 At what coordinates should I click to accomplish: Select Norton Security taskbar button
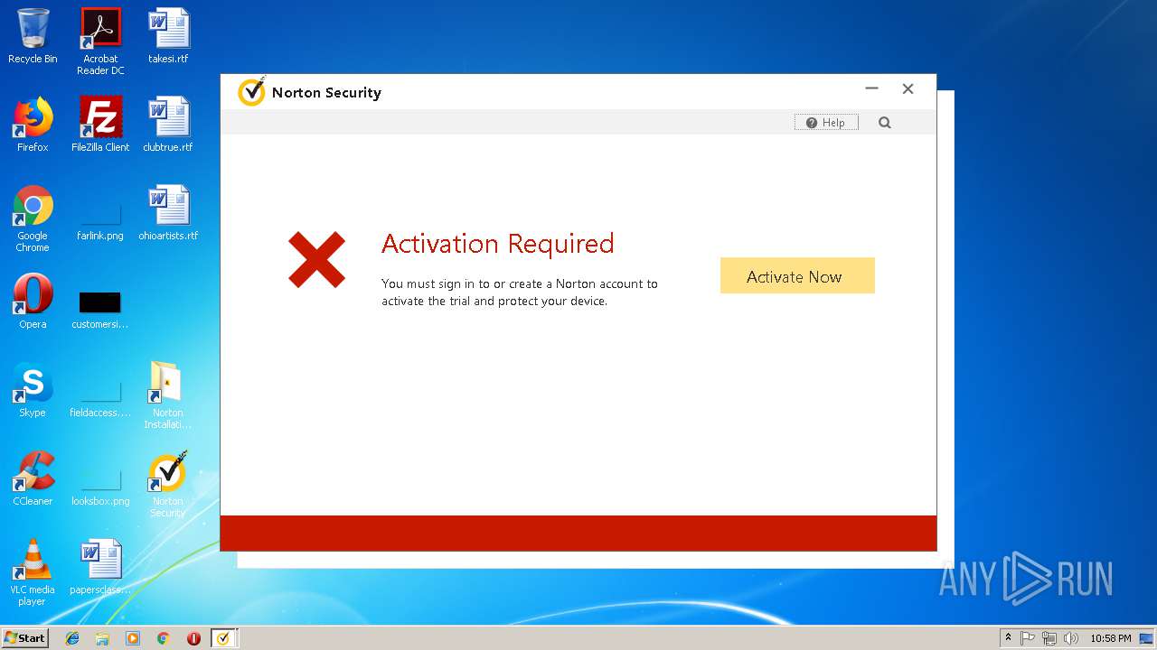pyautogui.click(x=224, y=638)
